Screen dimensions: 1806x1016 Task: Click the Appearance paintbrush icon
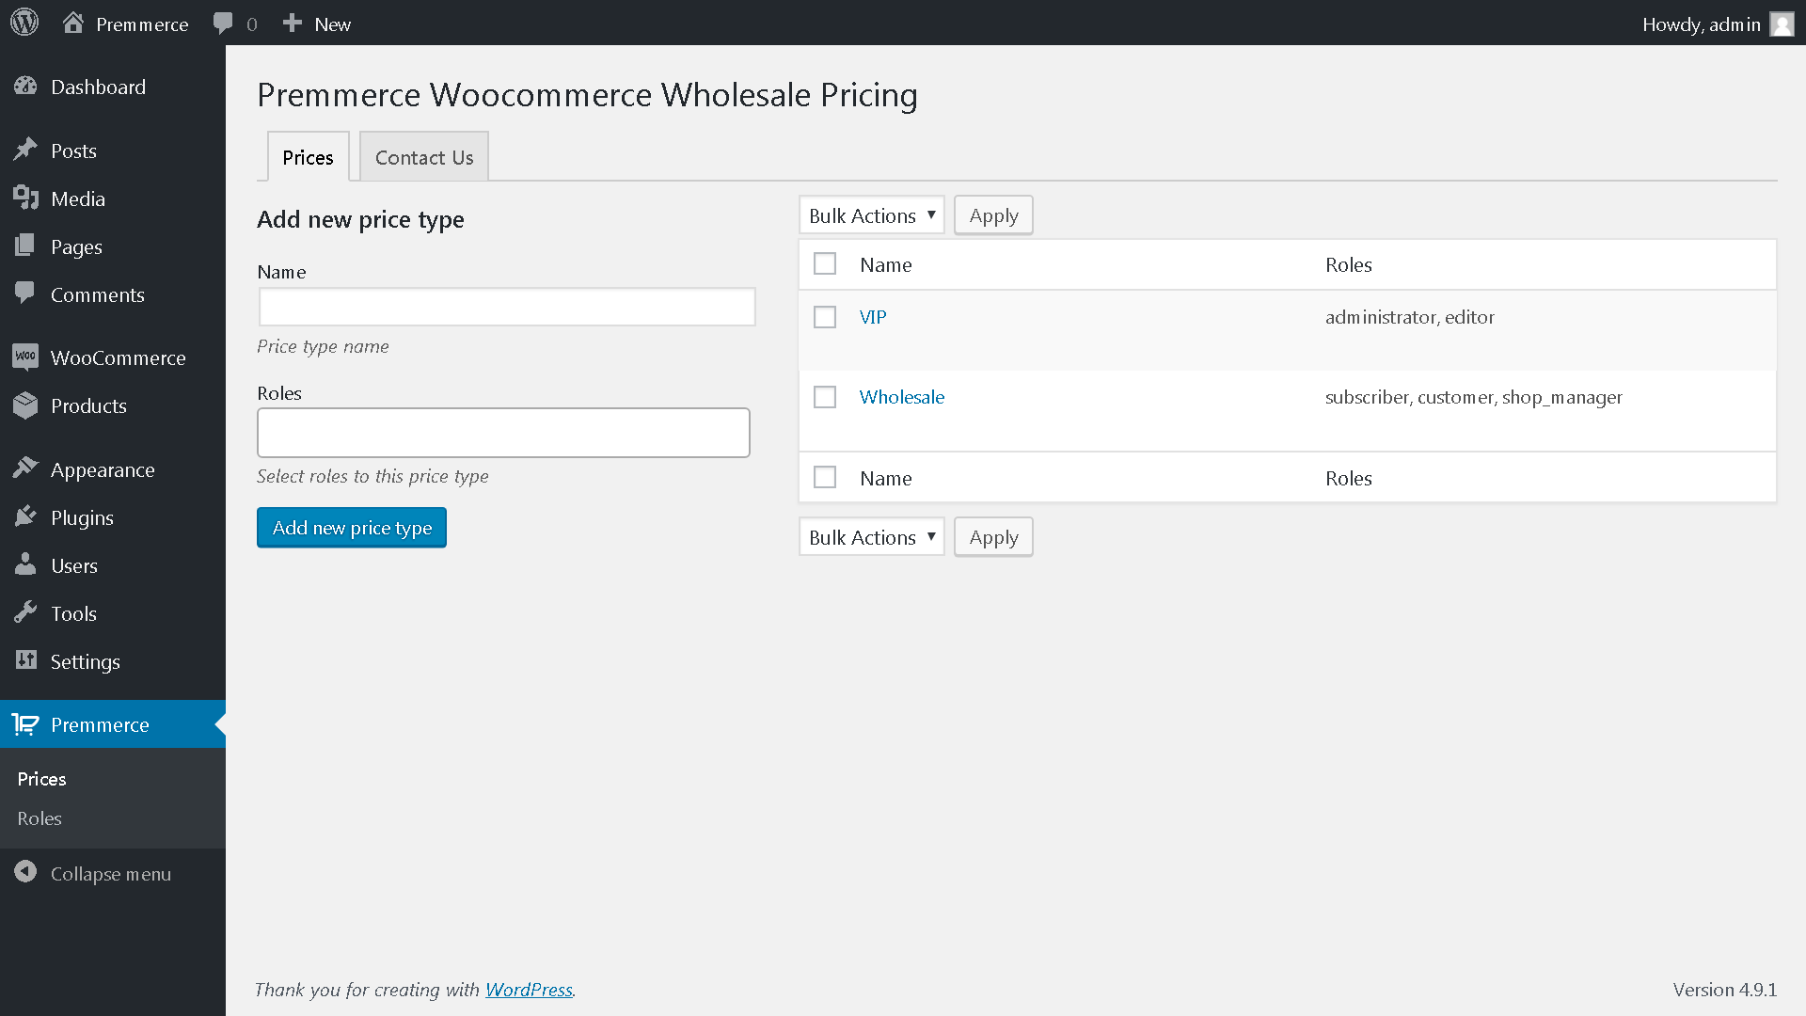(25, 468)
